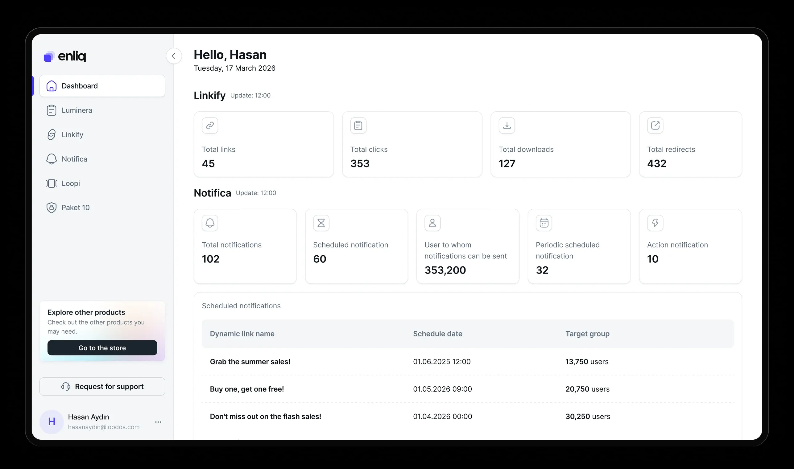Click the Total redirects arrow icon
Screen dimensions: 794x469
click(x=655, y=126)
